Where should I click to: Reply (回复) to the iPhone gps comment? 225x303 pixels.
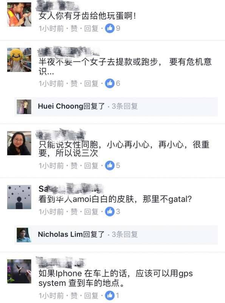pos(91,296)
